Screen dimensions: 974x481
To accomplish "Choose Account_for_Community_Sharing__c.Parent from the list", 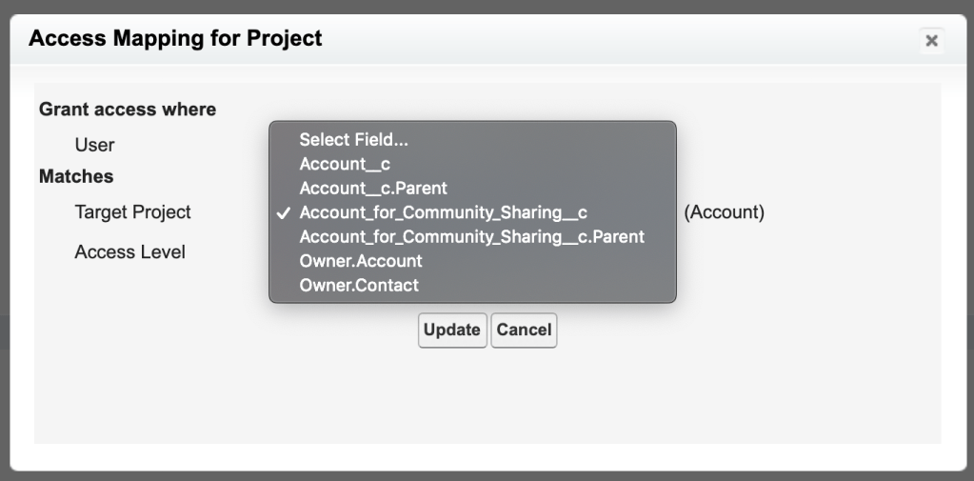I will (x=471, y=236).
